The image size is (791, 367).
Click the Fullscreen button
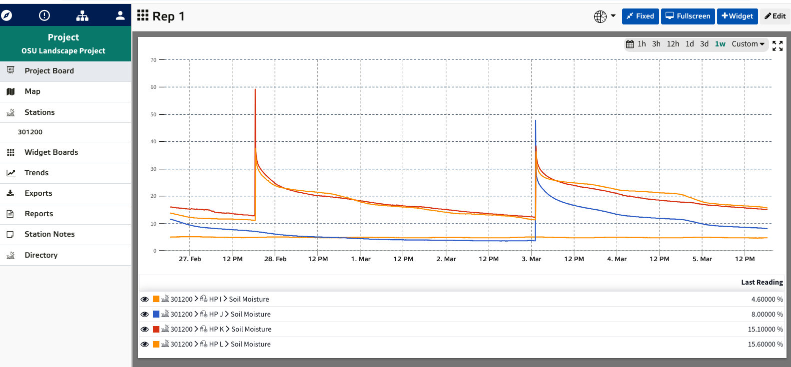(x=688, y=16)
